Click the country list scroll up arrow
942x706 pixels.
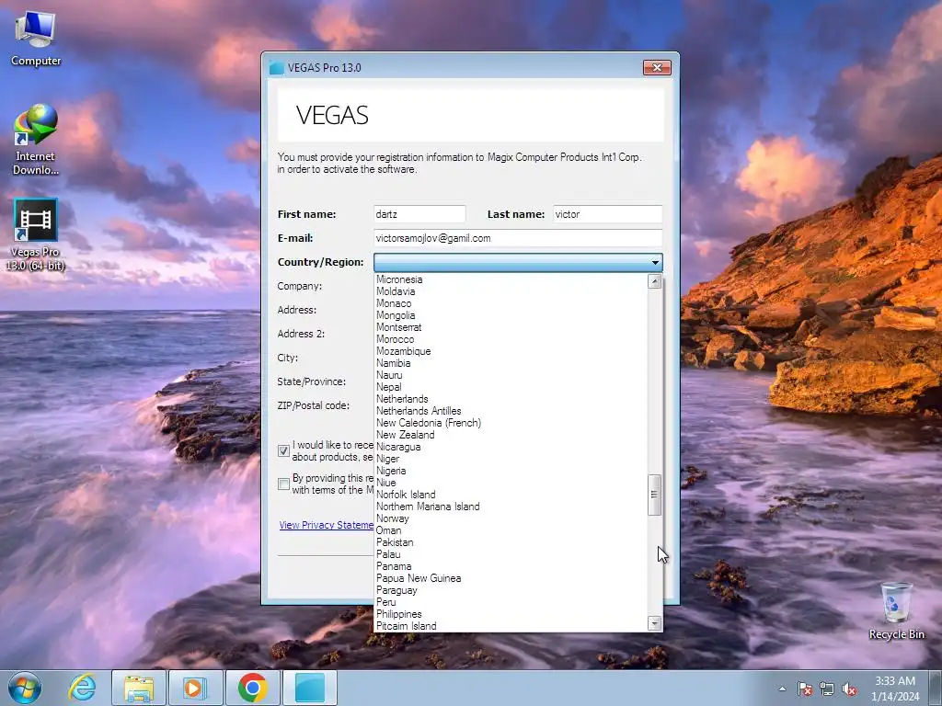point(655,281)
